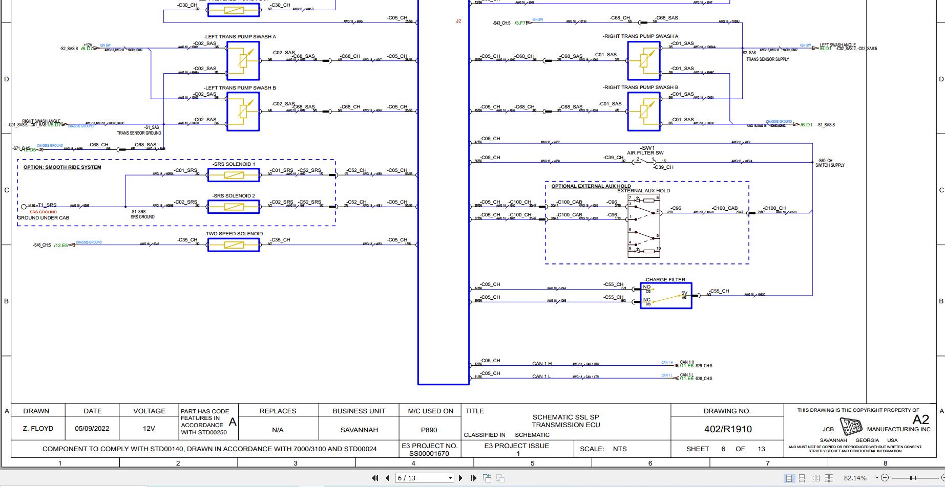This screenshot has width=945, height=487.
Task: Go back one page using previous page arrow
Action: pos(388,478)
